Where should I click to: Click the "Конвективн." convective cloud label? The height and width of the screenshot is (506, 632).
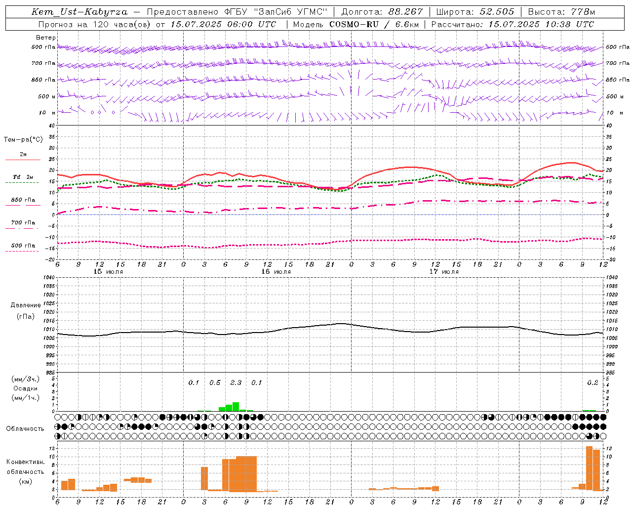pos(25,462)
